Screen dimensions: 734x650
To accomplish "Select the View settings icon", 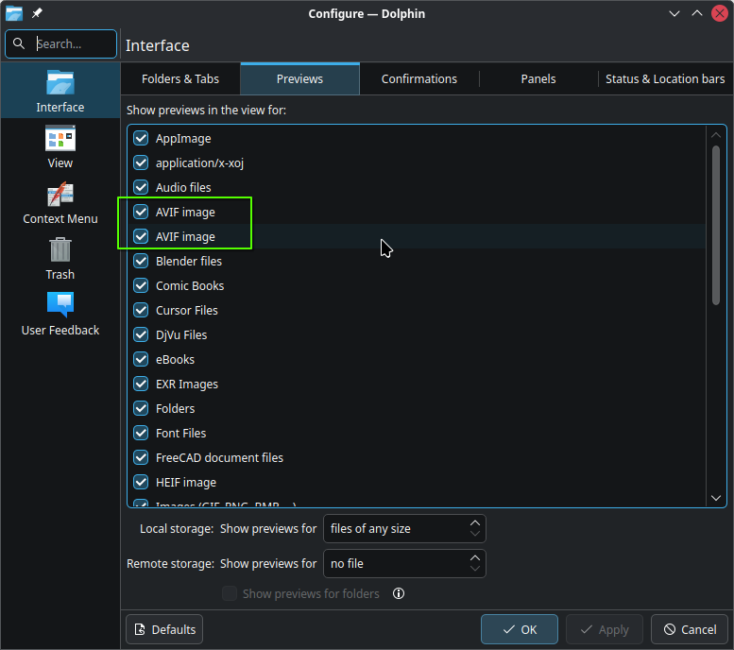I will (x=60, y=145).
